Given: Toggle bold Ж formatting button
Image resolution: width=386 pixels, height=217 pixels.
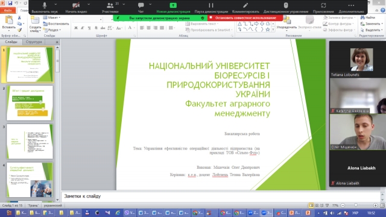Looking at the screenshot, I should pyautogui.click(x=76, y=28).
